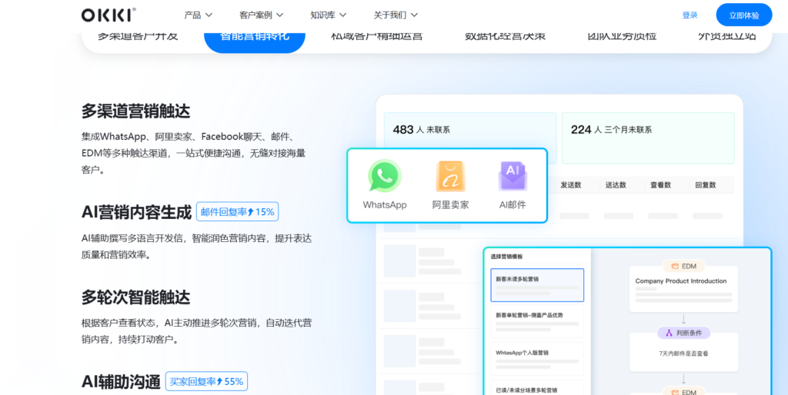
Task: Click the up arrow in 买家回复率 55% badge
Action: [x=219, y=381]
